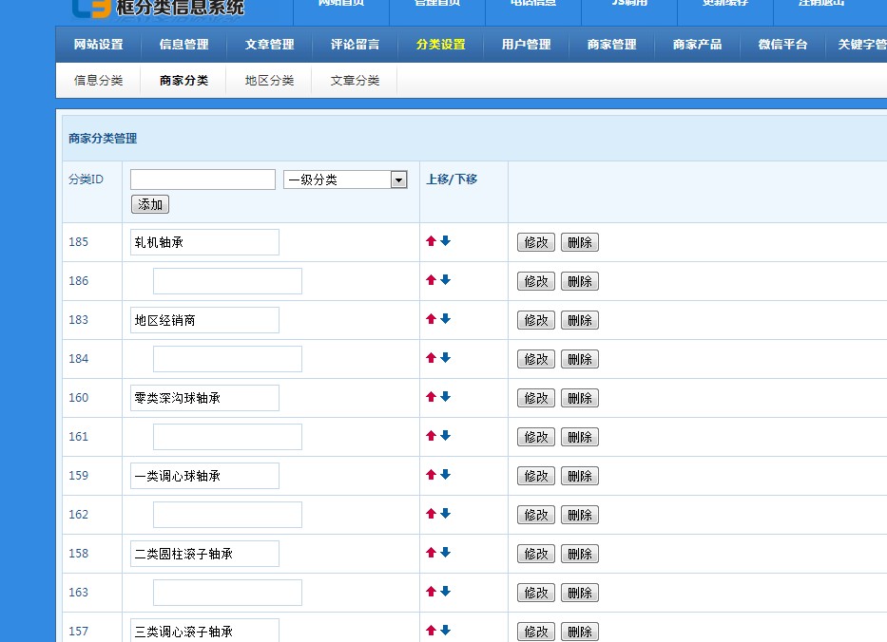This screenshot has height=642, width=887.
Task: Switch to the 信息分类 tab
Action: [x=99, y=81]
